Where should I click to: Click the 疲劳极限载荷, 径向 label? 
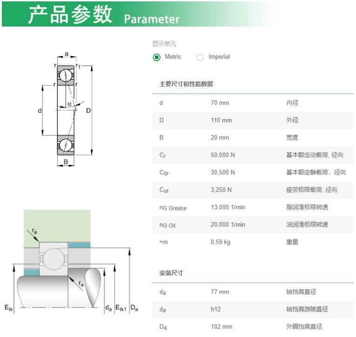(311, 190)
